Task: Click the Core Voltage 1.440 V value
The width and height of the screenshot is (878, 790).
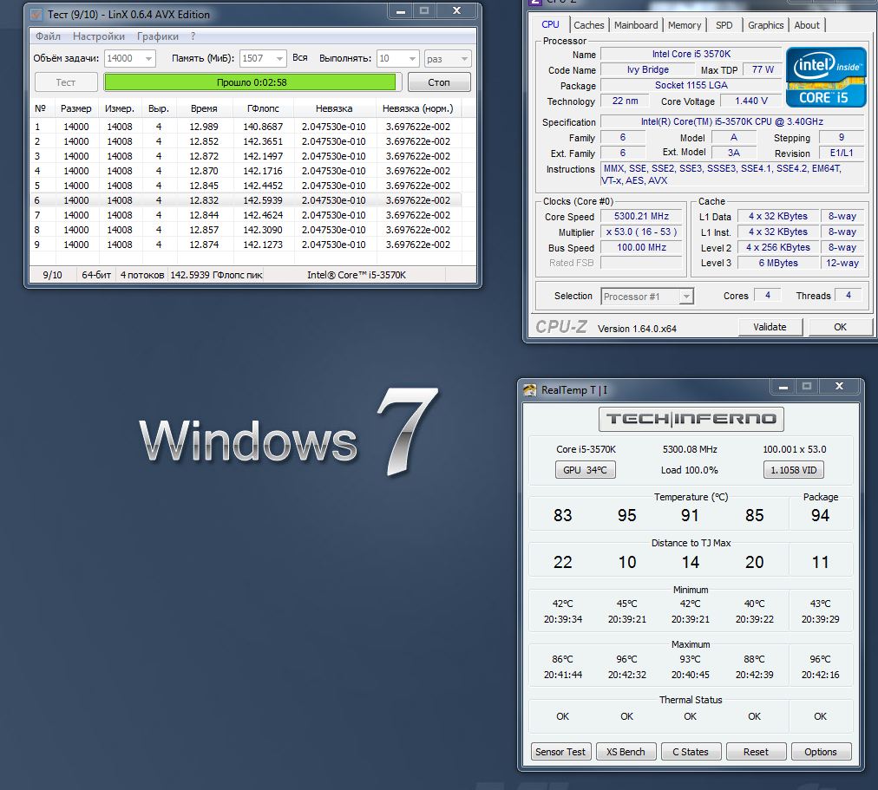Action: click(x=750, y=101)
